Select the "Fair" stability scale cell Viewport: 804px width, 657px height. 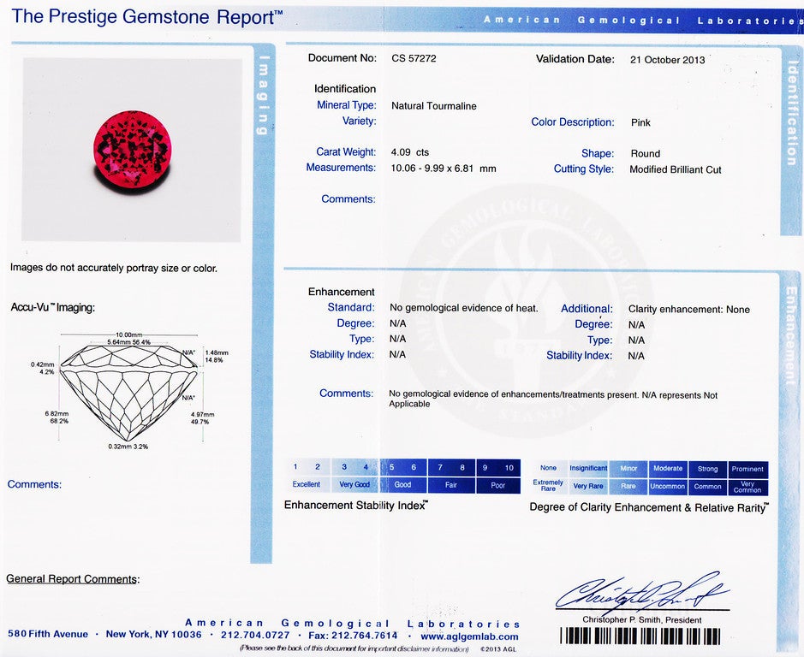(450, 484)
